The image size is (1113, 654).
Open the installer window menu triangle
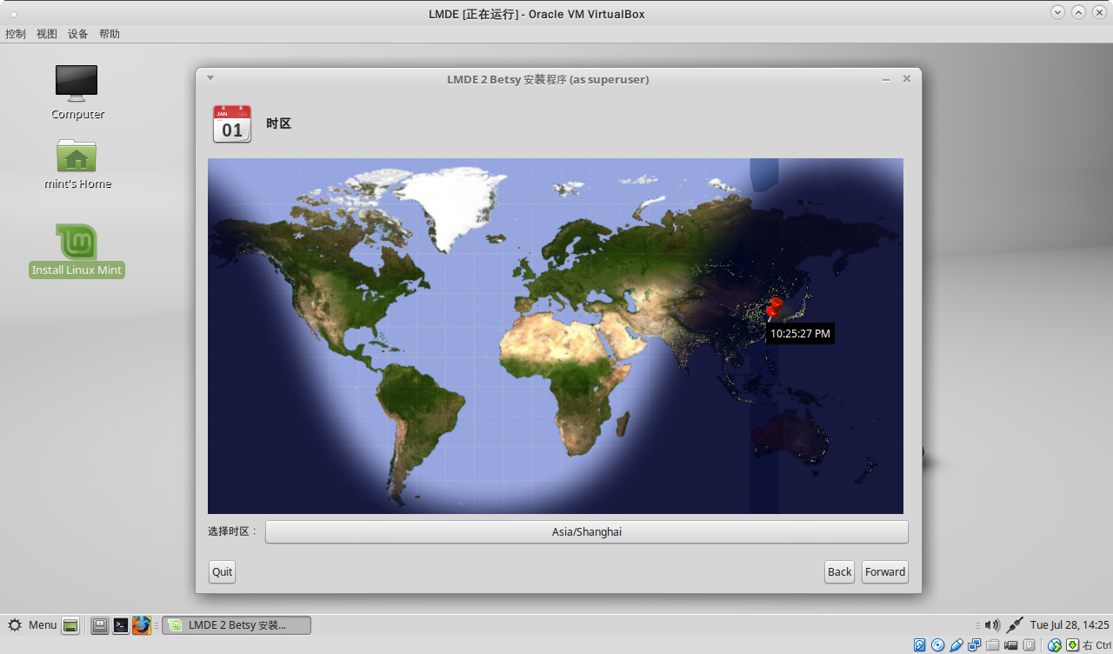click(x=210, y=78)
